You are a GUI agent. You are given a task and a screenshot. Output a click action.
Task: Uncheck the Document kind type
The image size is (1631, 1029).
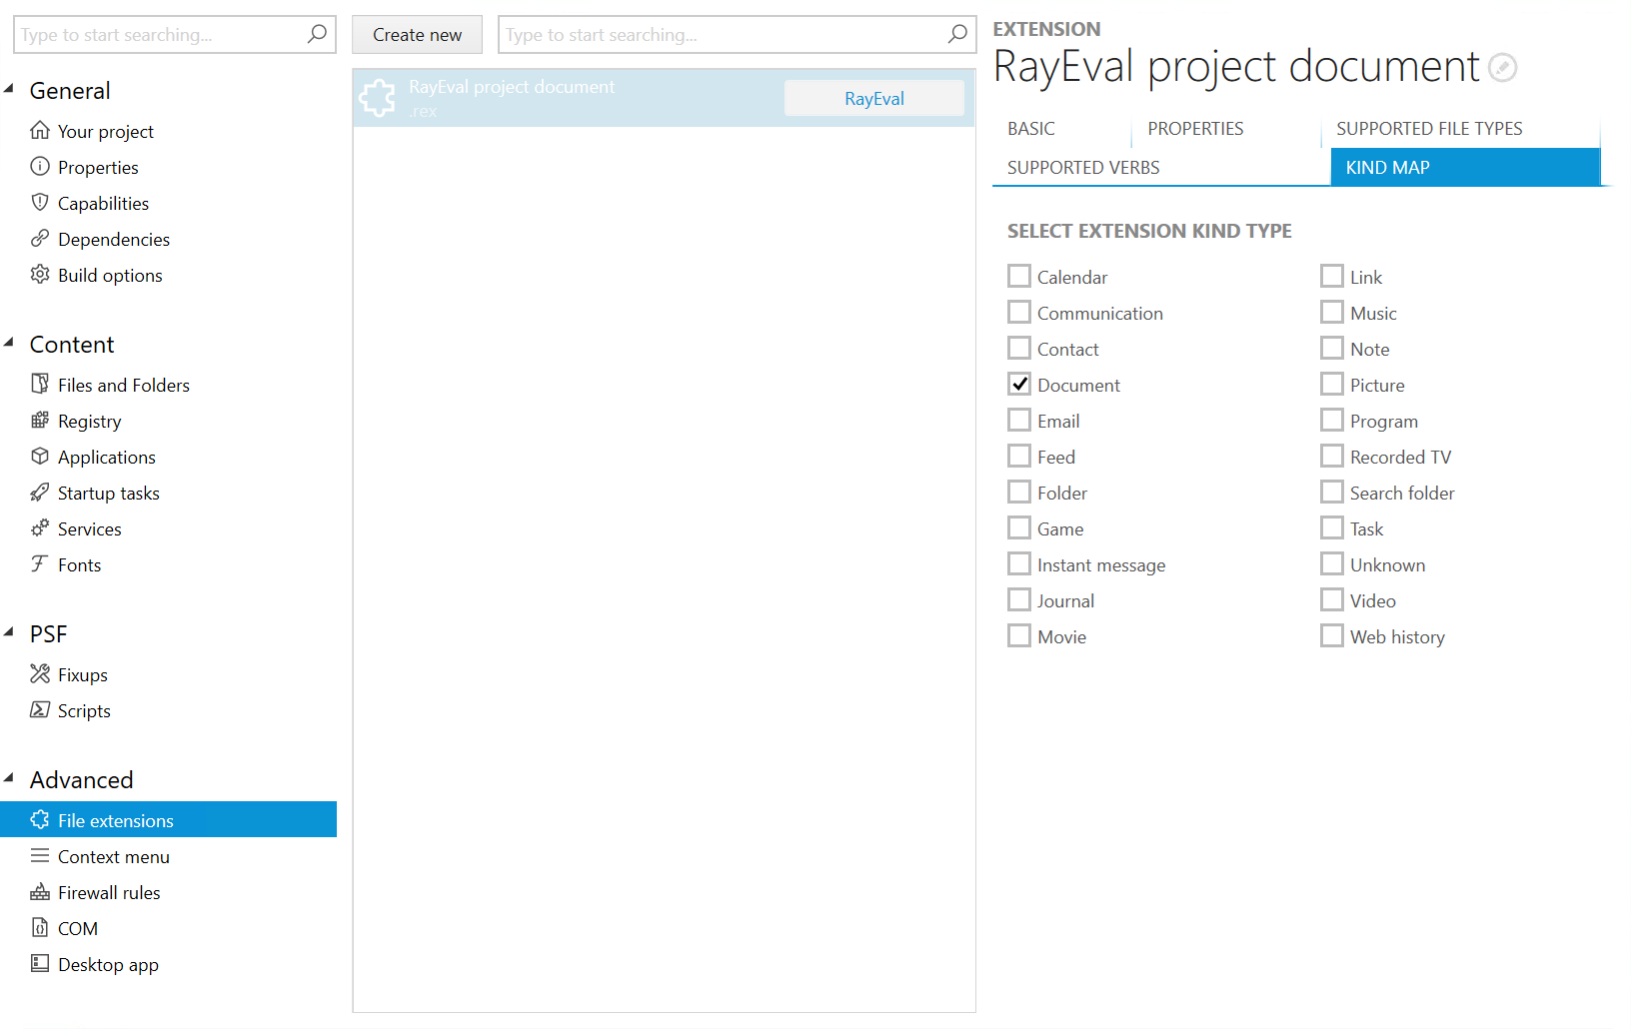click(1019, 384)
